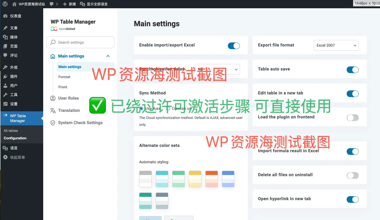Toggle Import formula result in Excel
The height and width of the screenshot is (220, 380).
[x=353, y=152]
